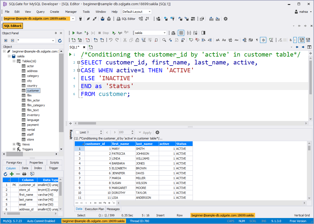
Task: Click the Redo arrow icon
Action: point(117,40)
